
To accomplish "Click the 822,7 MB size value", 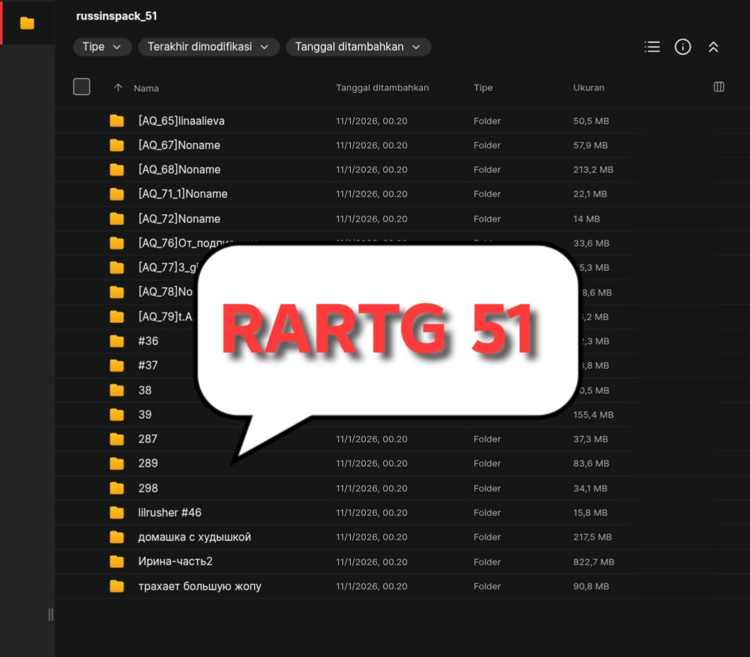I will (594, 562).
